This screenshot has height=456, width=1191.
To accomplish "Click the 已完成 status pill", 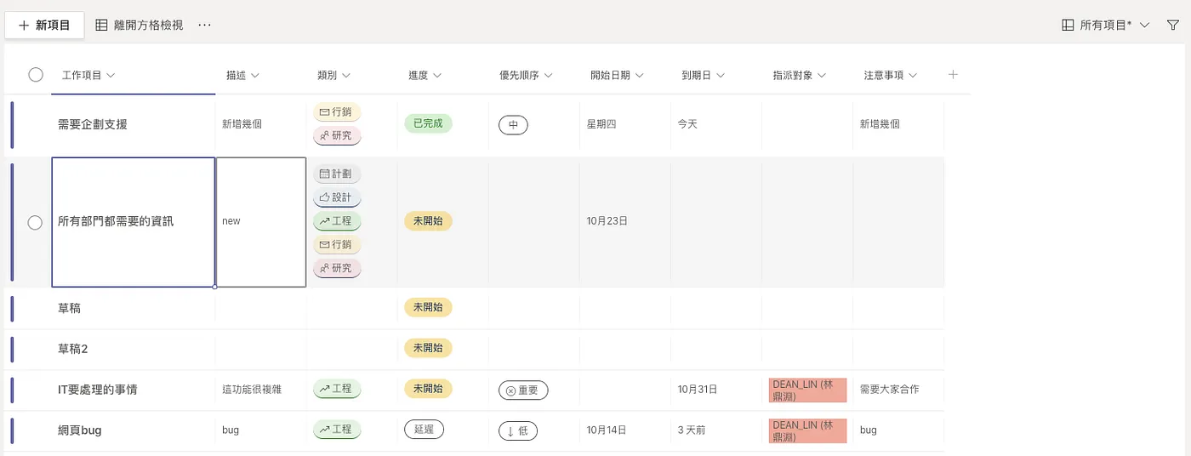I will click(x=428, y=123).
